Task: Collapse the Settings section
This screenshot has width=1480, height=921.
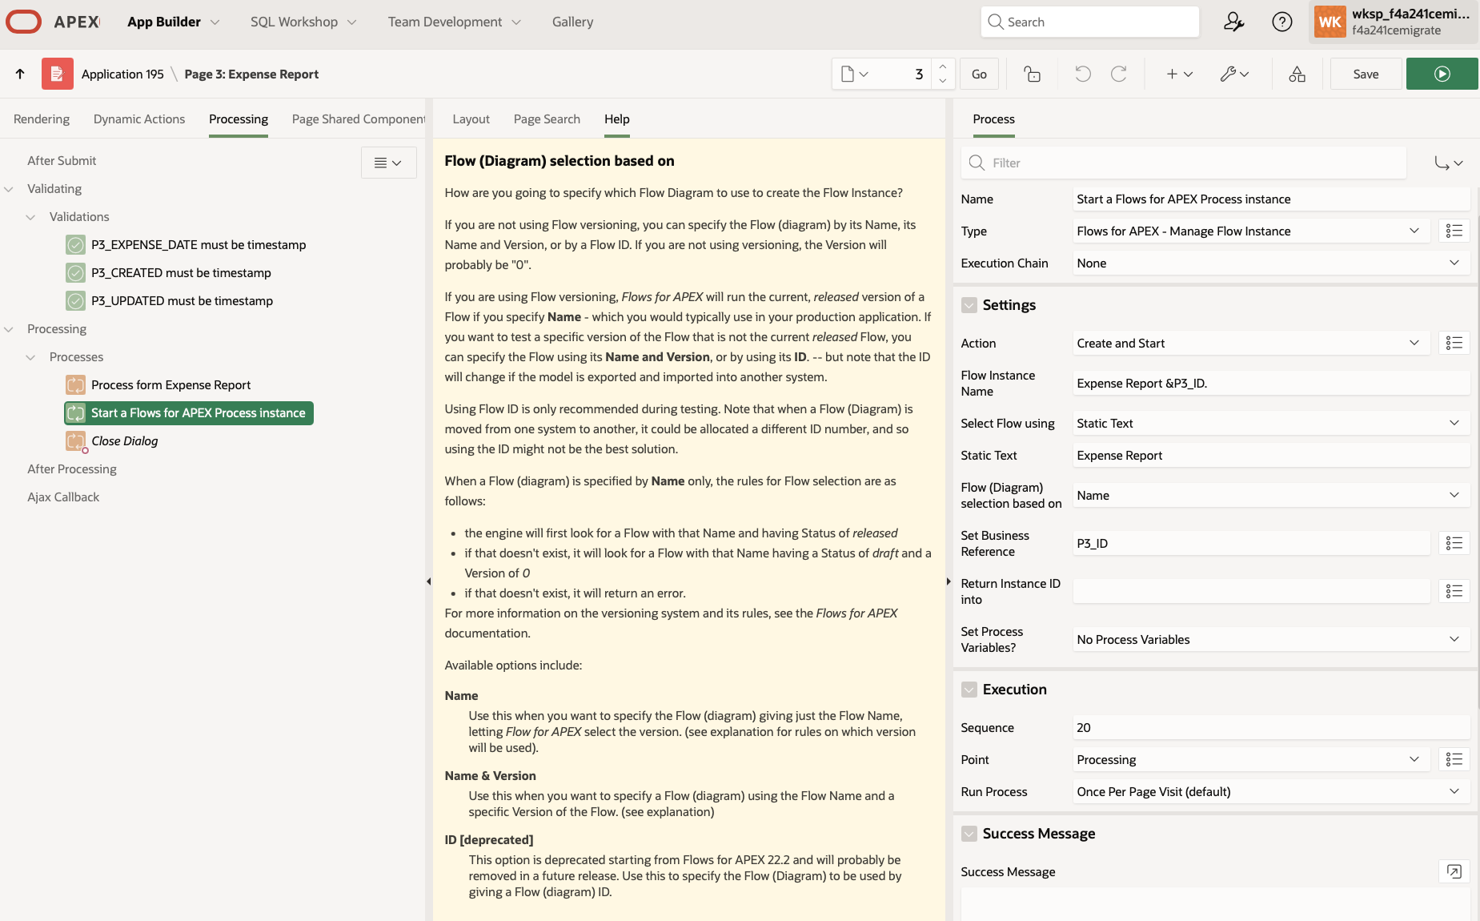Action: tap(969, 305)
